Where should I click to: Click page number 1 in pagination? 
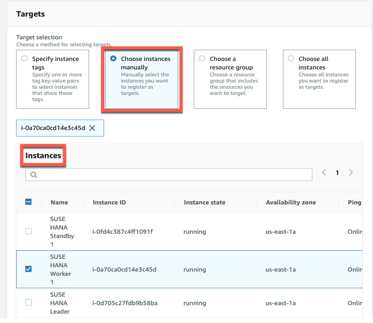tap(337, 173)
